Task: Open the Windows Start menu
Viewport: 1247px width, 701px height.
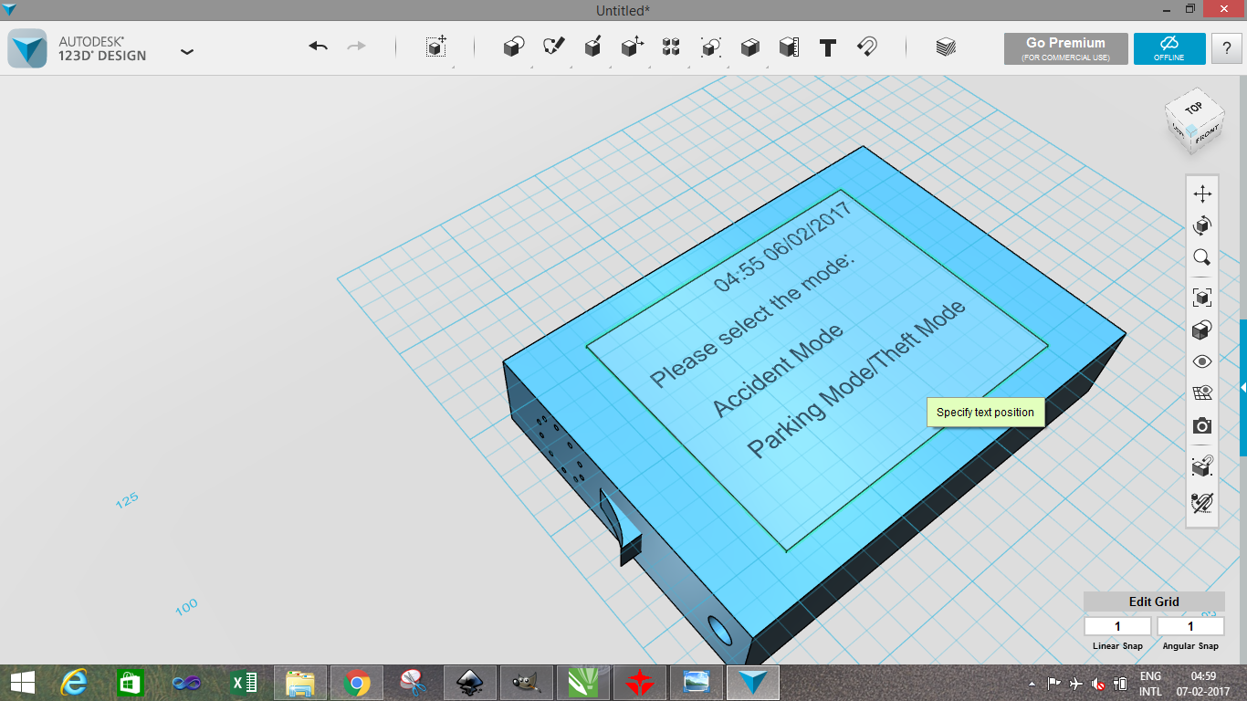Action: tap(23, 682)
